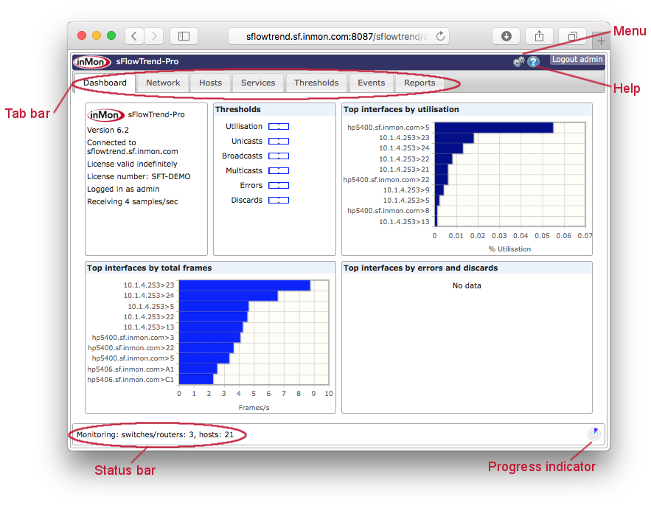Switch to the Services tab
651x511 pixels.
(258, 83)
